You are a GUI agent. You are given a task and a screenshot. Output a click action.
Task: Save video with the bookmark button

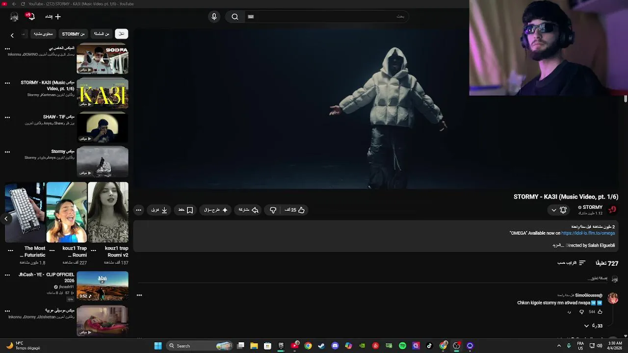(x=185, y=210)
